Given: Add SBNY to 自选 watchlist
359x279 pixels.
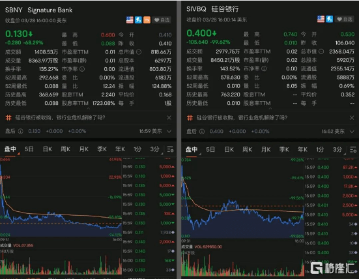Looking at the screenshot, I should pos(162,20).
